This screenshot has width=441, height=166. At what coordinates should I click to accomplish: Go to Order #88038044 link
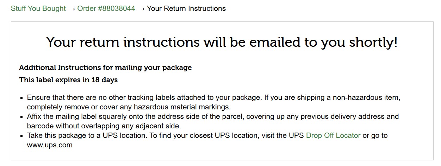[106, 8]
